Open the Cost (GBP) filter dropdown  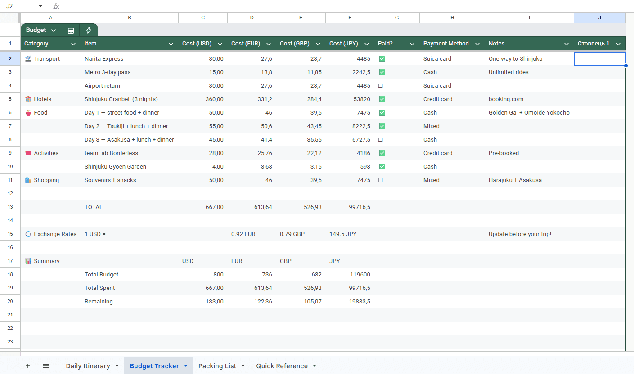[x=318, y=44]
